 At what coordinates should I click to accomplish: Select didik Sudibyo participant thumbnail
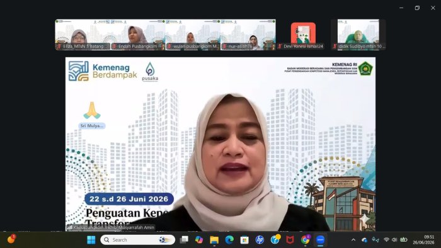(358, 35)
